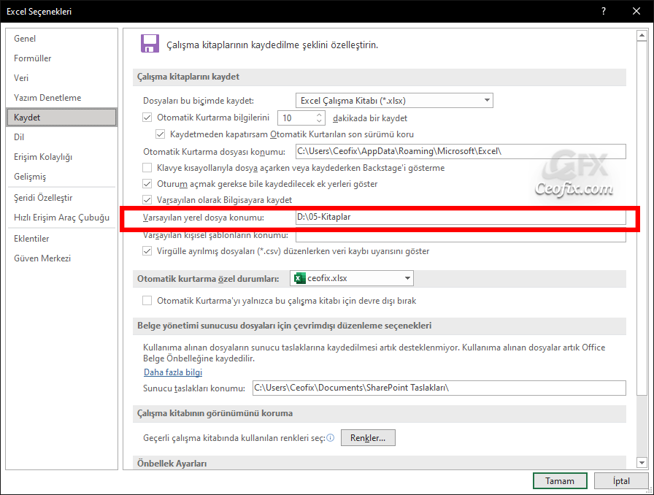The height and width of the screenshot is (495, 654).
Task: Click the Sunucu taslakları konumu field
Action: pos(439,388)
